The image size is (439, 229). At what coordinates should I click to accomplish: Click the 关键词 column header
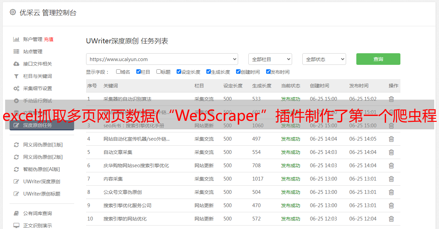pos(111,86)
